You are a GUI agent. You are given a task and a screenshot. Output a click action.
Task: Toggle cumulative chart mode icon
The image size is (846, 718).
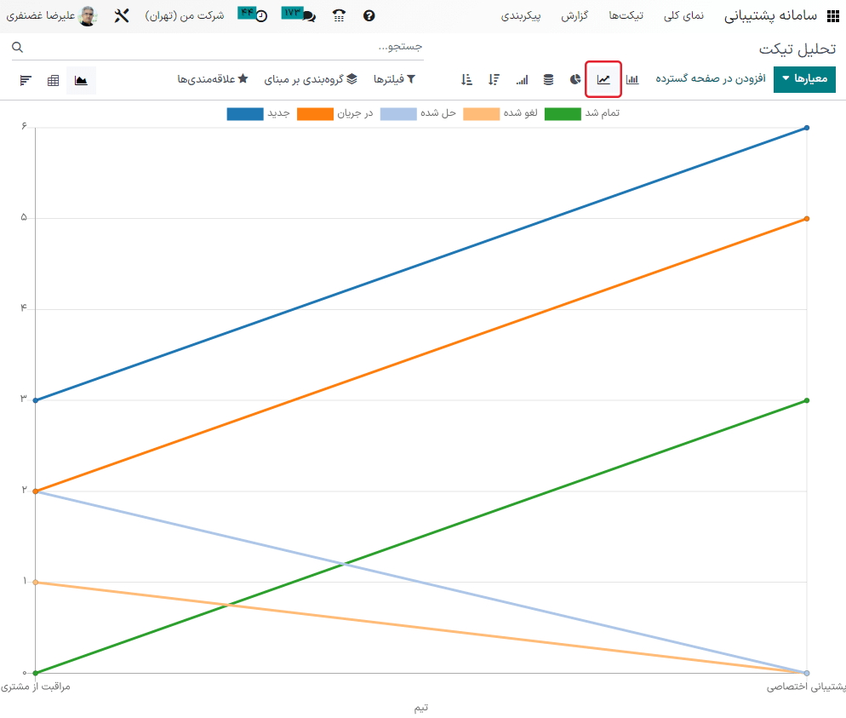[521, 79]
